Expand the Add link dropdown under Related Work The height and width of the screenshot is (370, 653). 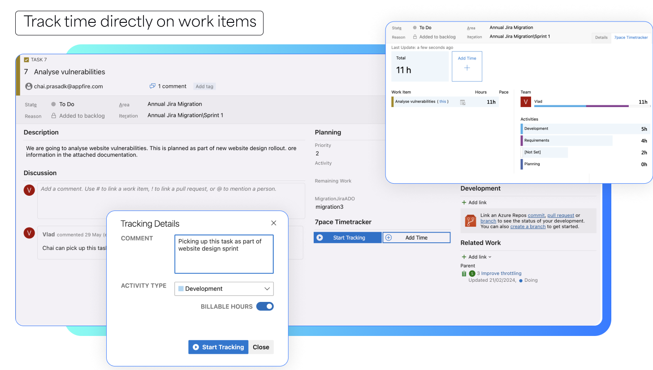[x=476, y=257]
